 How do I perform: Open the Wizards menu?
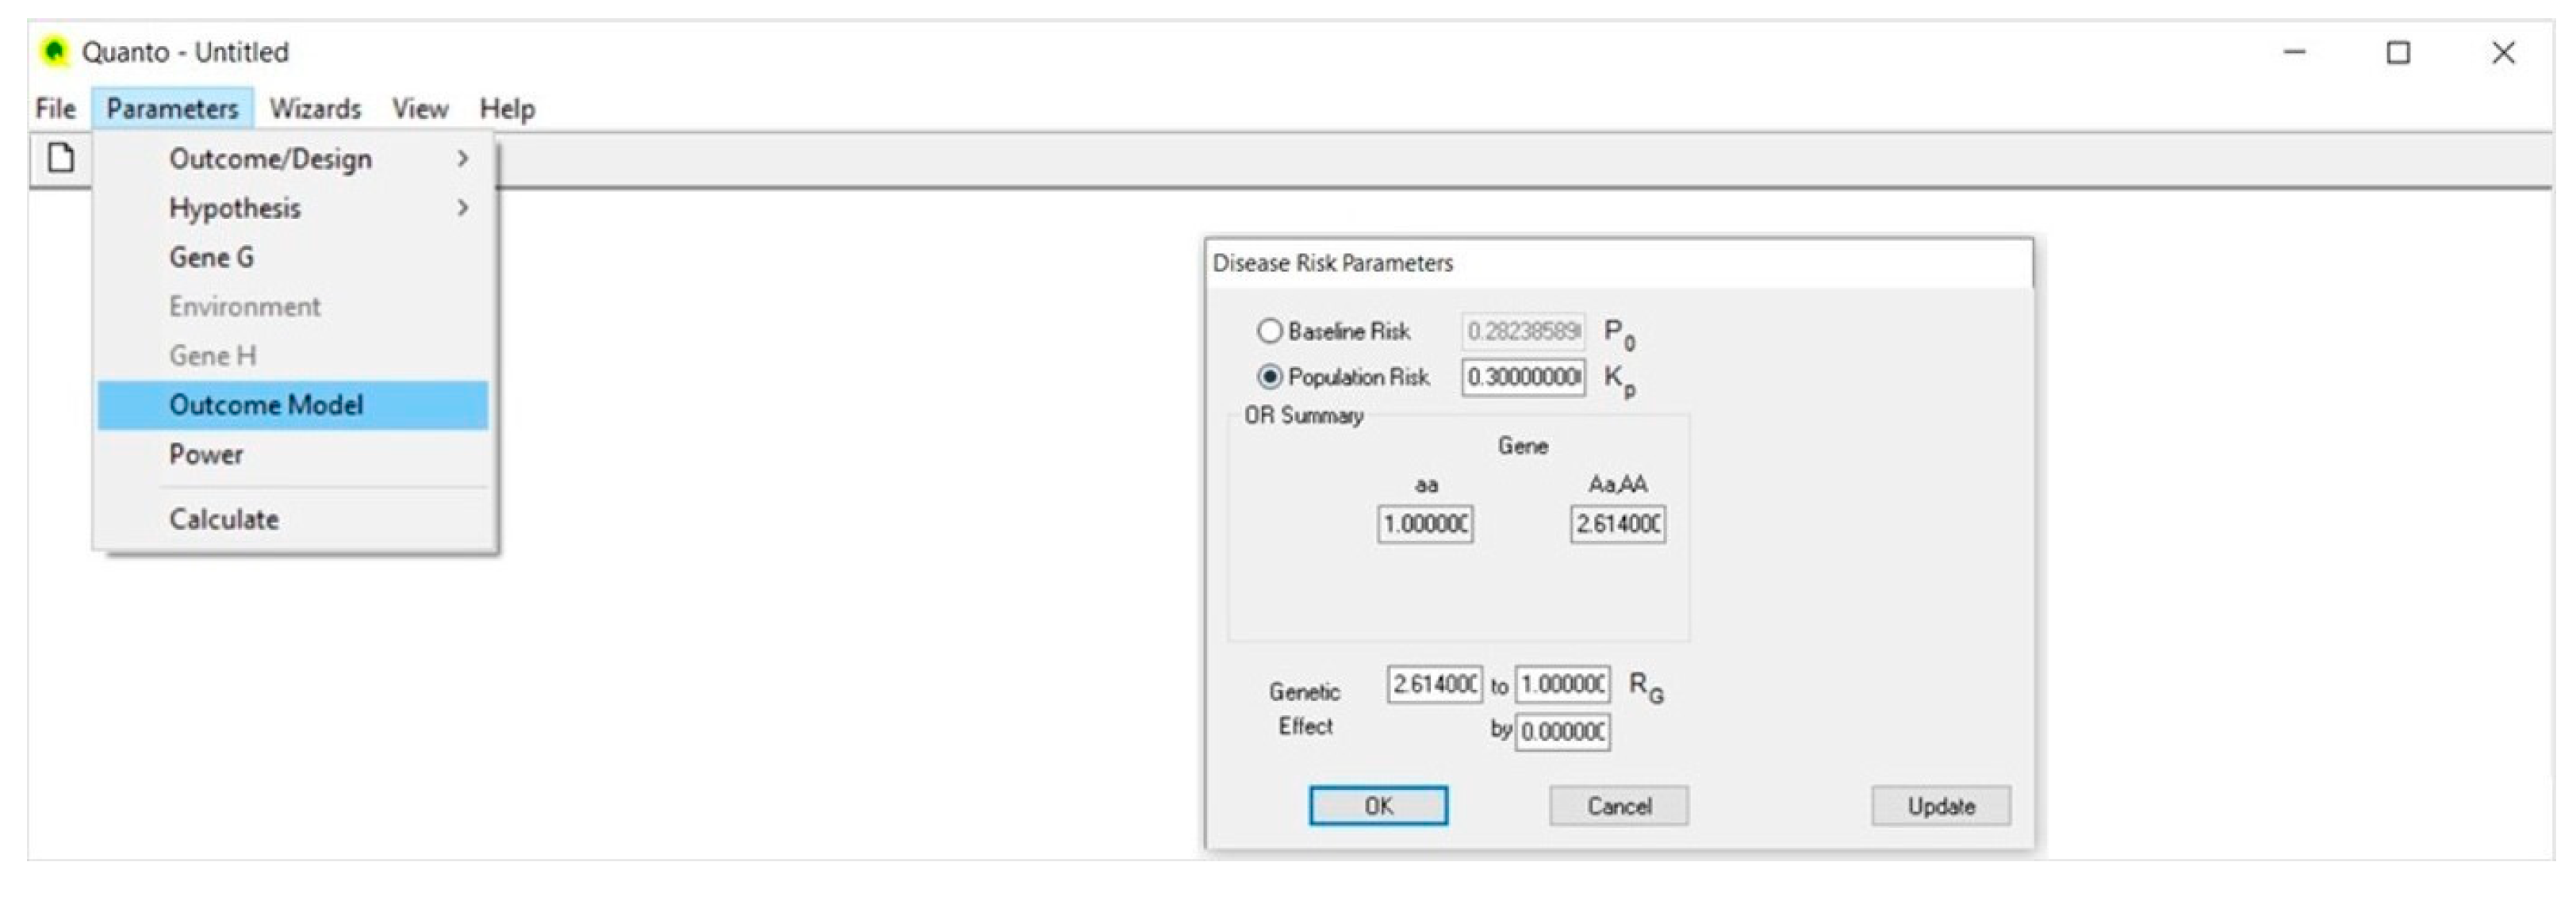pyautogui.click(x=315, y=108)
